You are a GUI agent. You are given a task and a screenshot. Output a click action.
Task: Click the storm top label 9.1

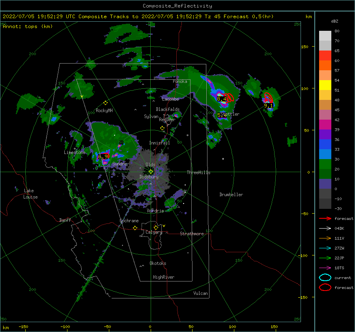[268, 106]
